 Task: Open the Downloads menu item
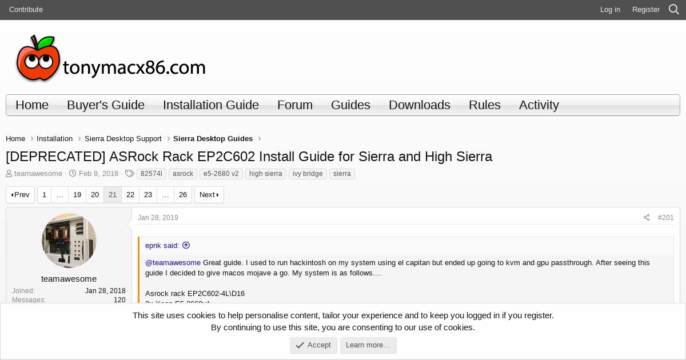420,105
